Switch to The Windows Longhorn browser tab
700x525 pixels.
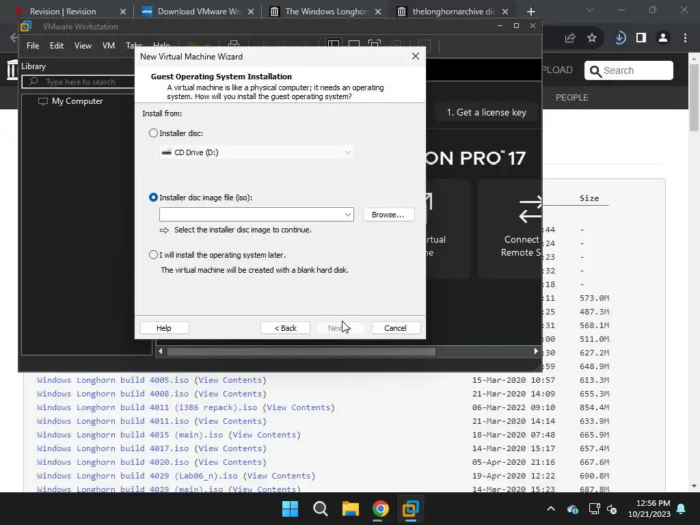tap(326, 12)
